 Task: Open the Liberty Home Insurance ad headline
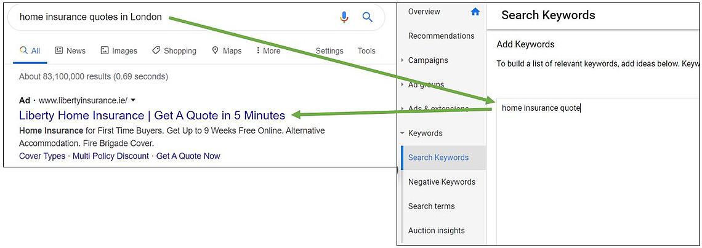[x=152, y=115]
